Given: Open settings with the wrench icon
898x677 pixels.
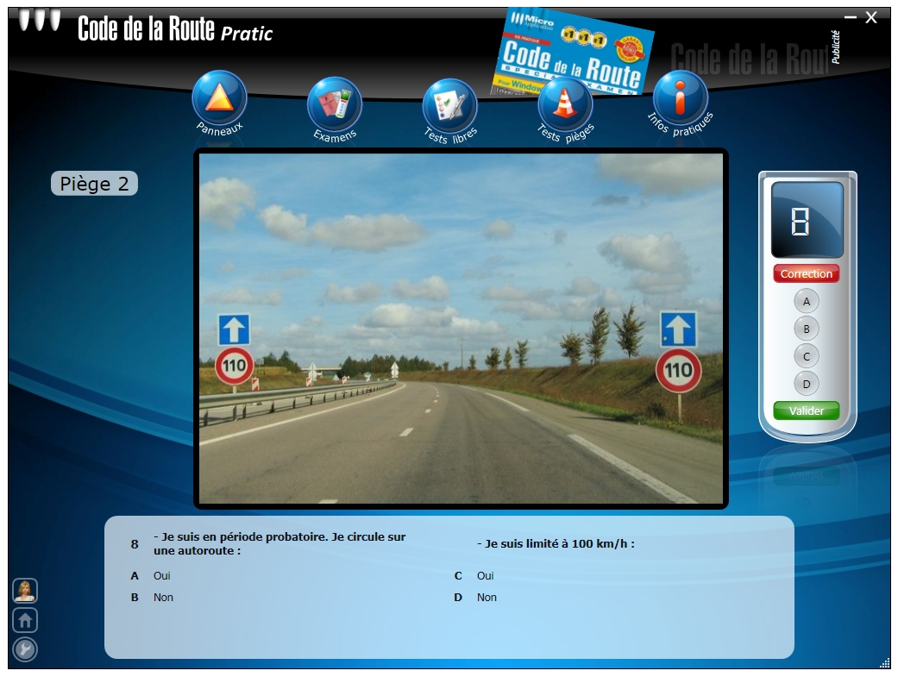Looking at the screenshot, I should tap(23, 649).
